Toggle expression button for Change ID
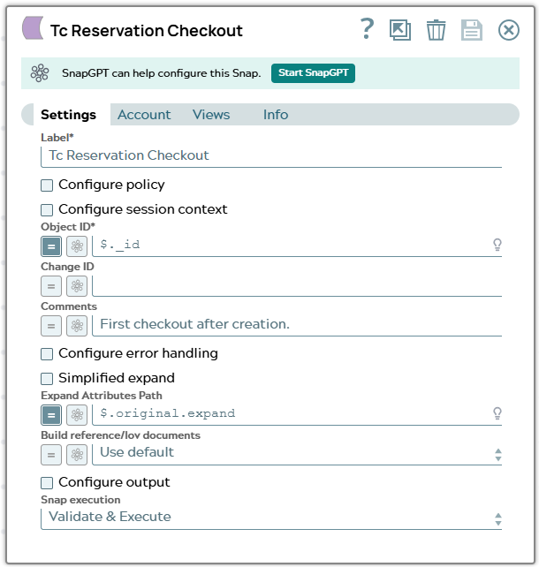 coord(51,286)
